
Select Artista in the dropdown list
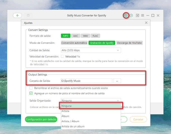pyautogui.click(x=91, y=111)
